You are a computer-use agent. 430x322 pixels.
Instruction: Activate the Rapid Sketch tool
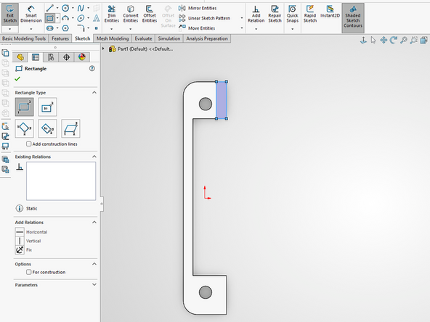pyautogui.click(x=310, y=15)
